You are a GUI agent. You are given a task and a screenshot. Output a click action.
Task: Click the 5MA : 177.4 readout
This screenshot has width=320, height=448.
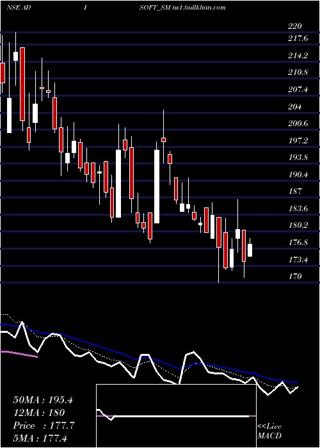(40, 438)
